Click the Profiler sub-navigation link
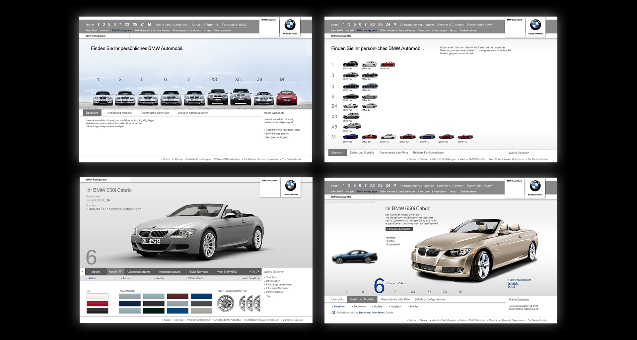637x340 pixels. click(413, 307)
